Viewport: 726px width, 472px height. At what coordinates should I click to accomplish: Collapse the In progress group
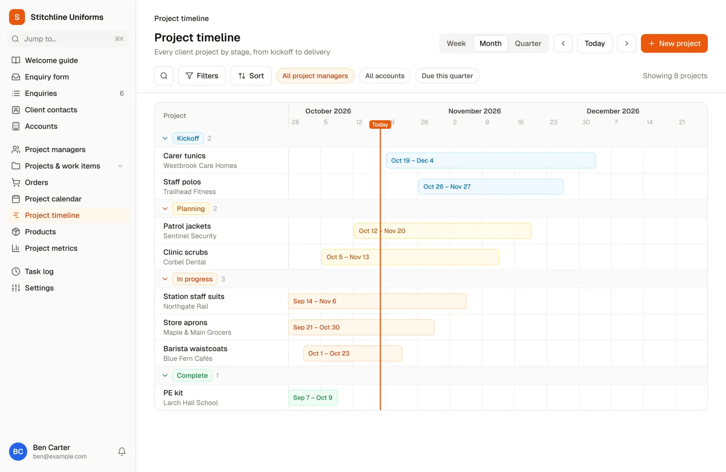pos(165,279)
